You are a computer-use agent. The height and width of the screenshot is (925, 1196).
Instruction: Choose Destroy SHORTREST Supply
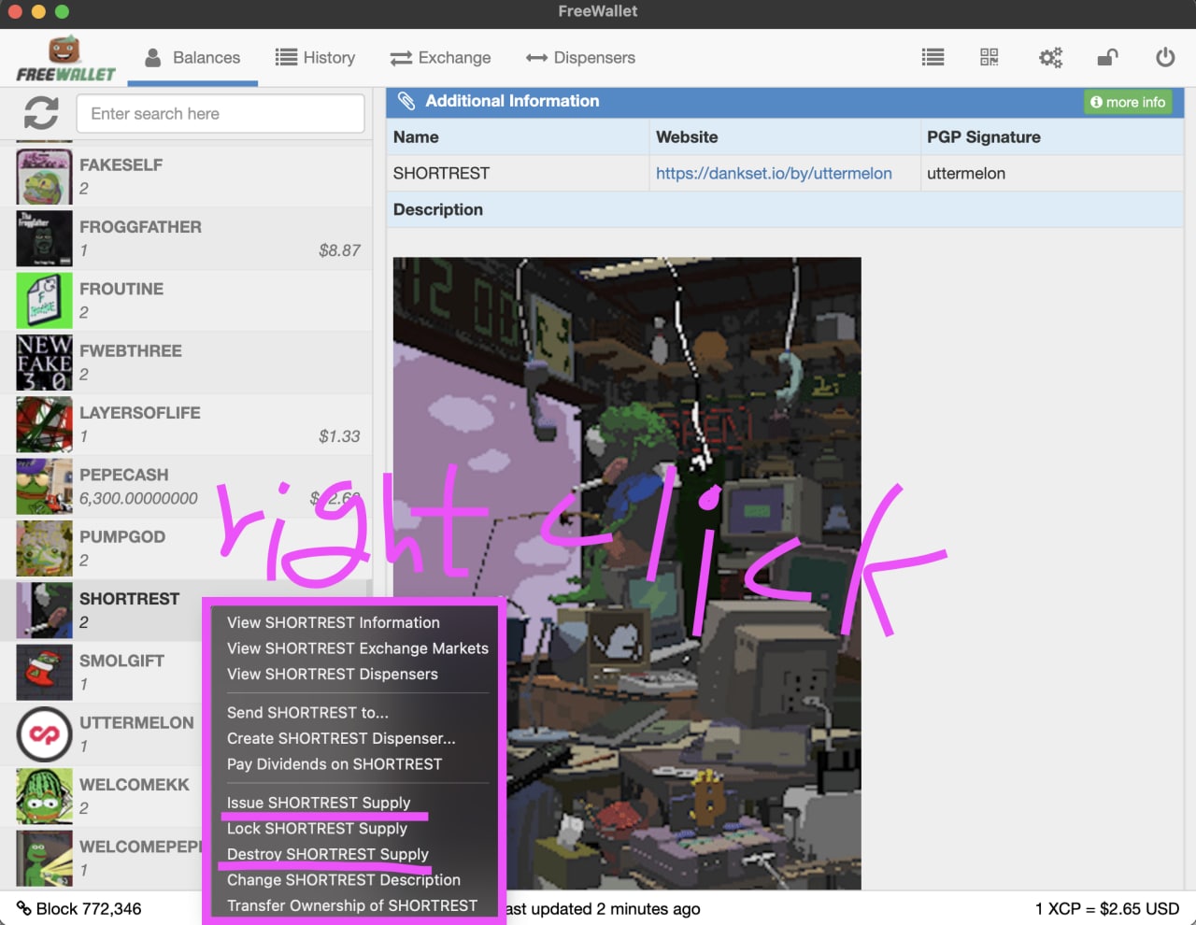point(328,854)
